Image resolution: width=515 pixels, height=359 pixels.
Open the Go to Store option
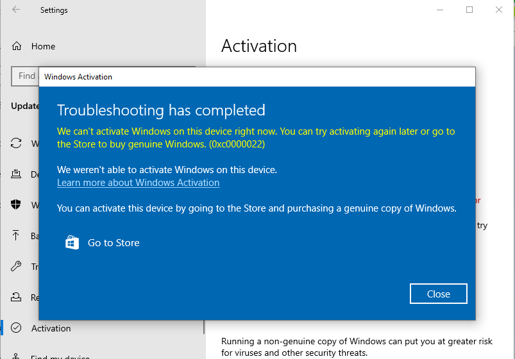click(102, 243)
